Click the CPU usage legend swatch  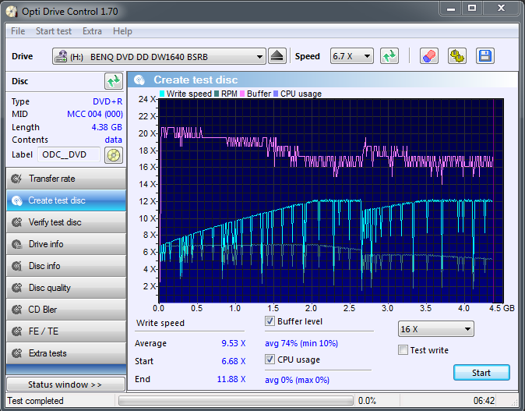[x=276, y=94]
